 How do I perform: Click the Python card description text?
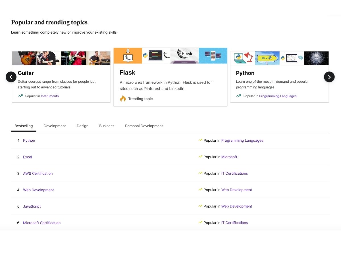point(272,84)
